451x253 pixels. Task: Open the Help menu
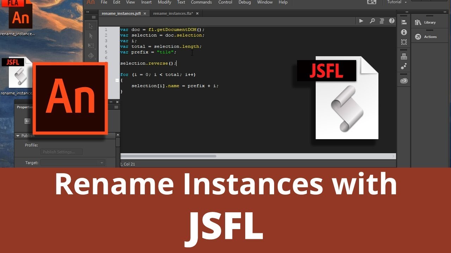point(283,2)
